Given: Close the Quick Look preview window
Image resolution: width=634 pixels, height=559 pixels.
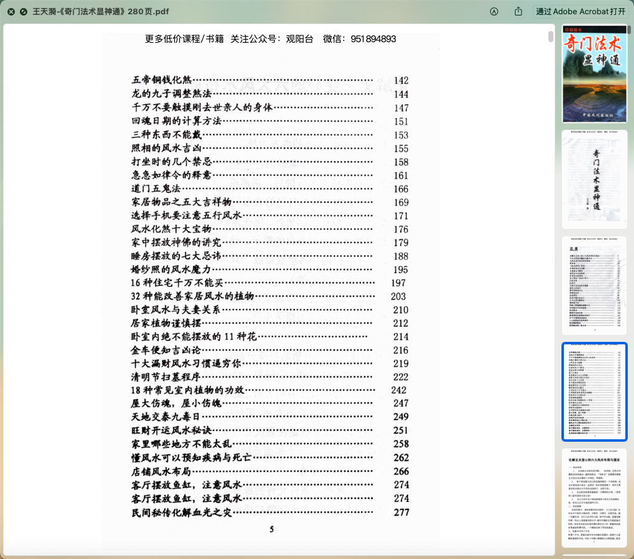Looking at the screenshot, I should click(x=11, y=12).
